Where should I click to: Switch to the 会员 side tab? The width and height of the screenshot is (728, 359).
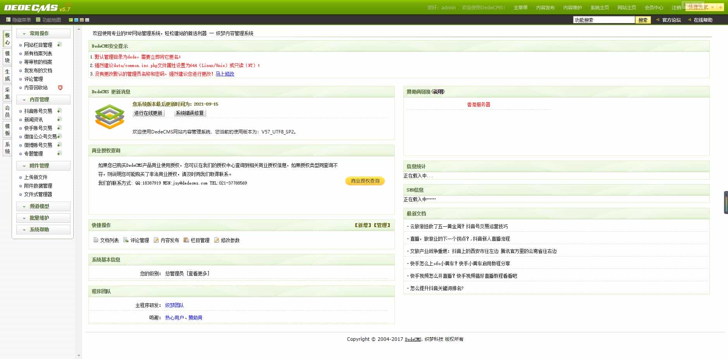pyautogui.click(x=7, y=111)
